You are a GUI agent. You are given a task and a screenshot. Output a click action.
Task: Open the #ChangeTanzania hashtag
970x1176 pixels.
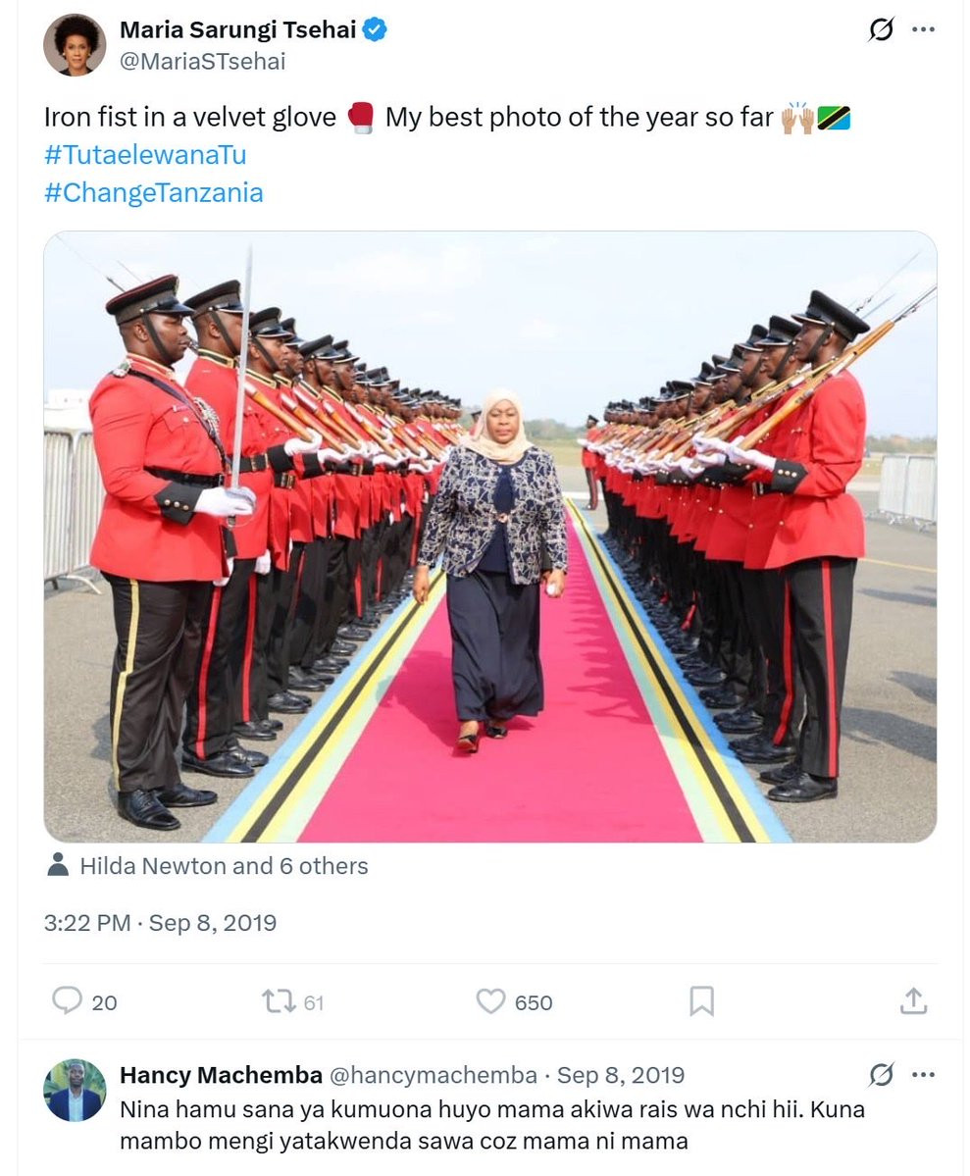(x=154, y=193)
